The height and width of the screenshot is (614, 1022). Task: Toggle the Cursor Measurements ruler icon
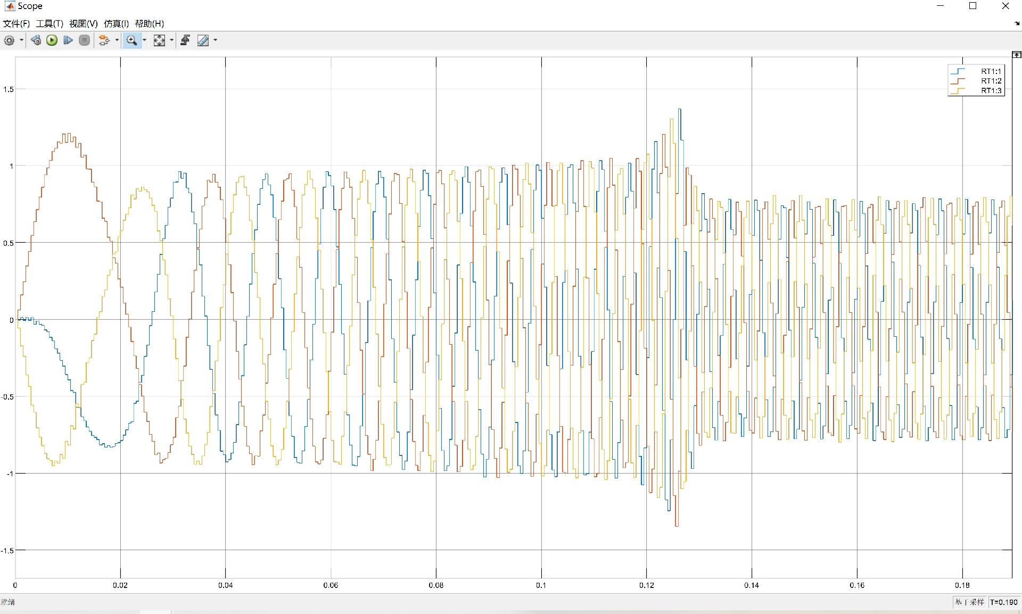coord(203,40)
